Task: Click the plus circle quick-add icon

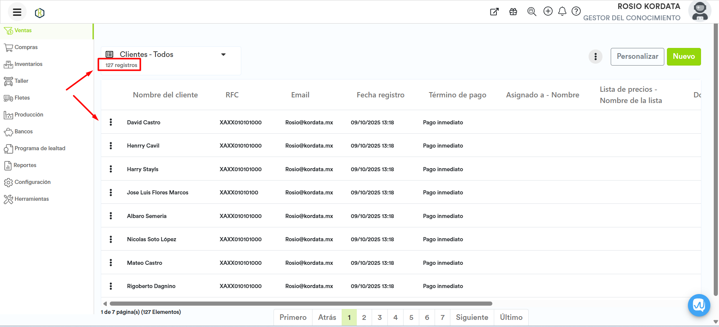Action: (x=548, y=11)
